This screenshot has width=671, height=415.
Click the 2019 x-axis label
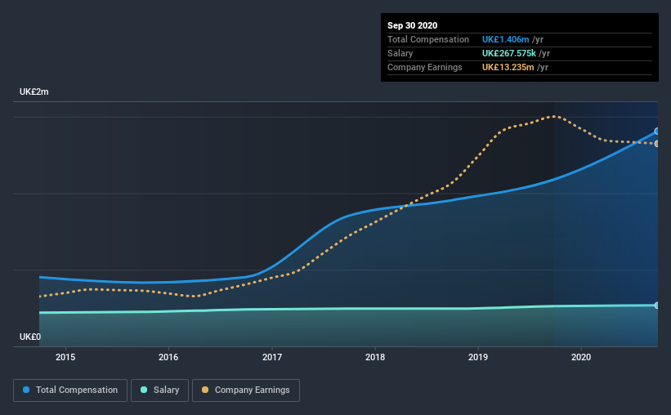478,357
